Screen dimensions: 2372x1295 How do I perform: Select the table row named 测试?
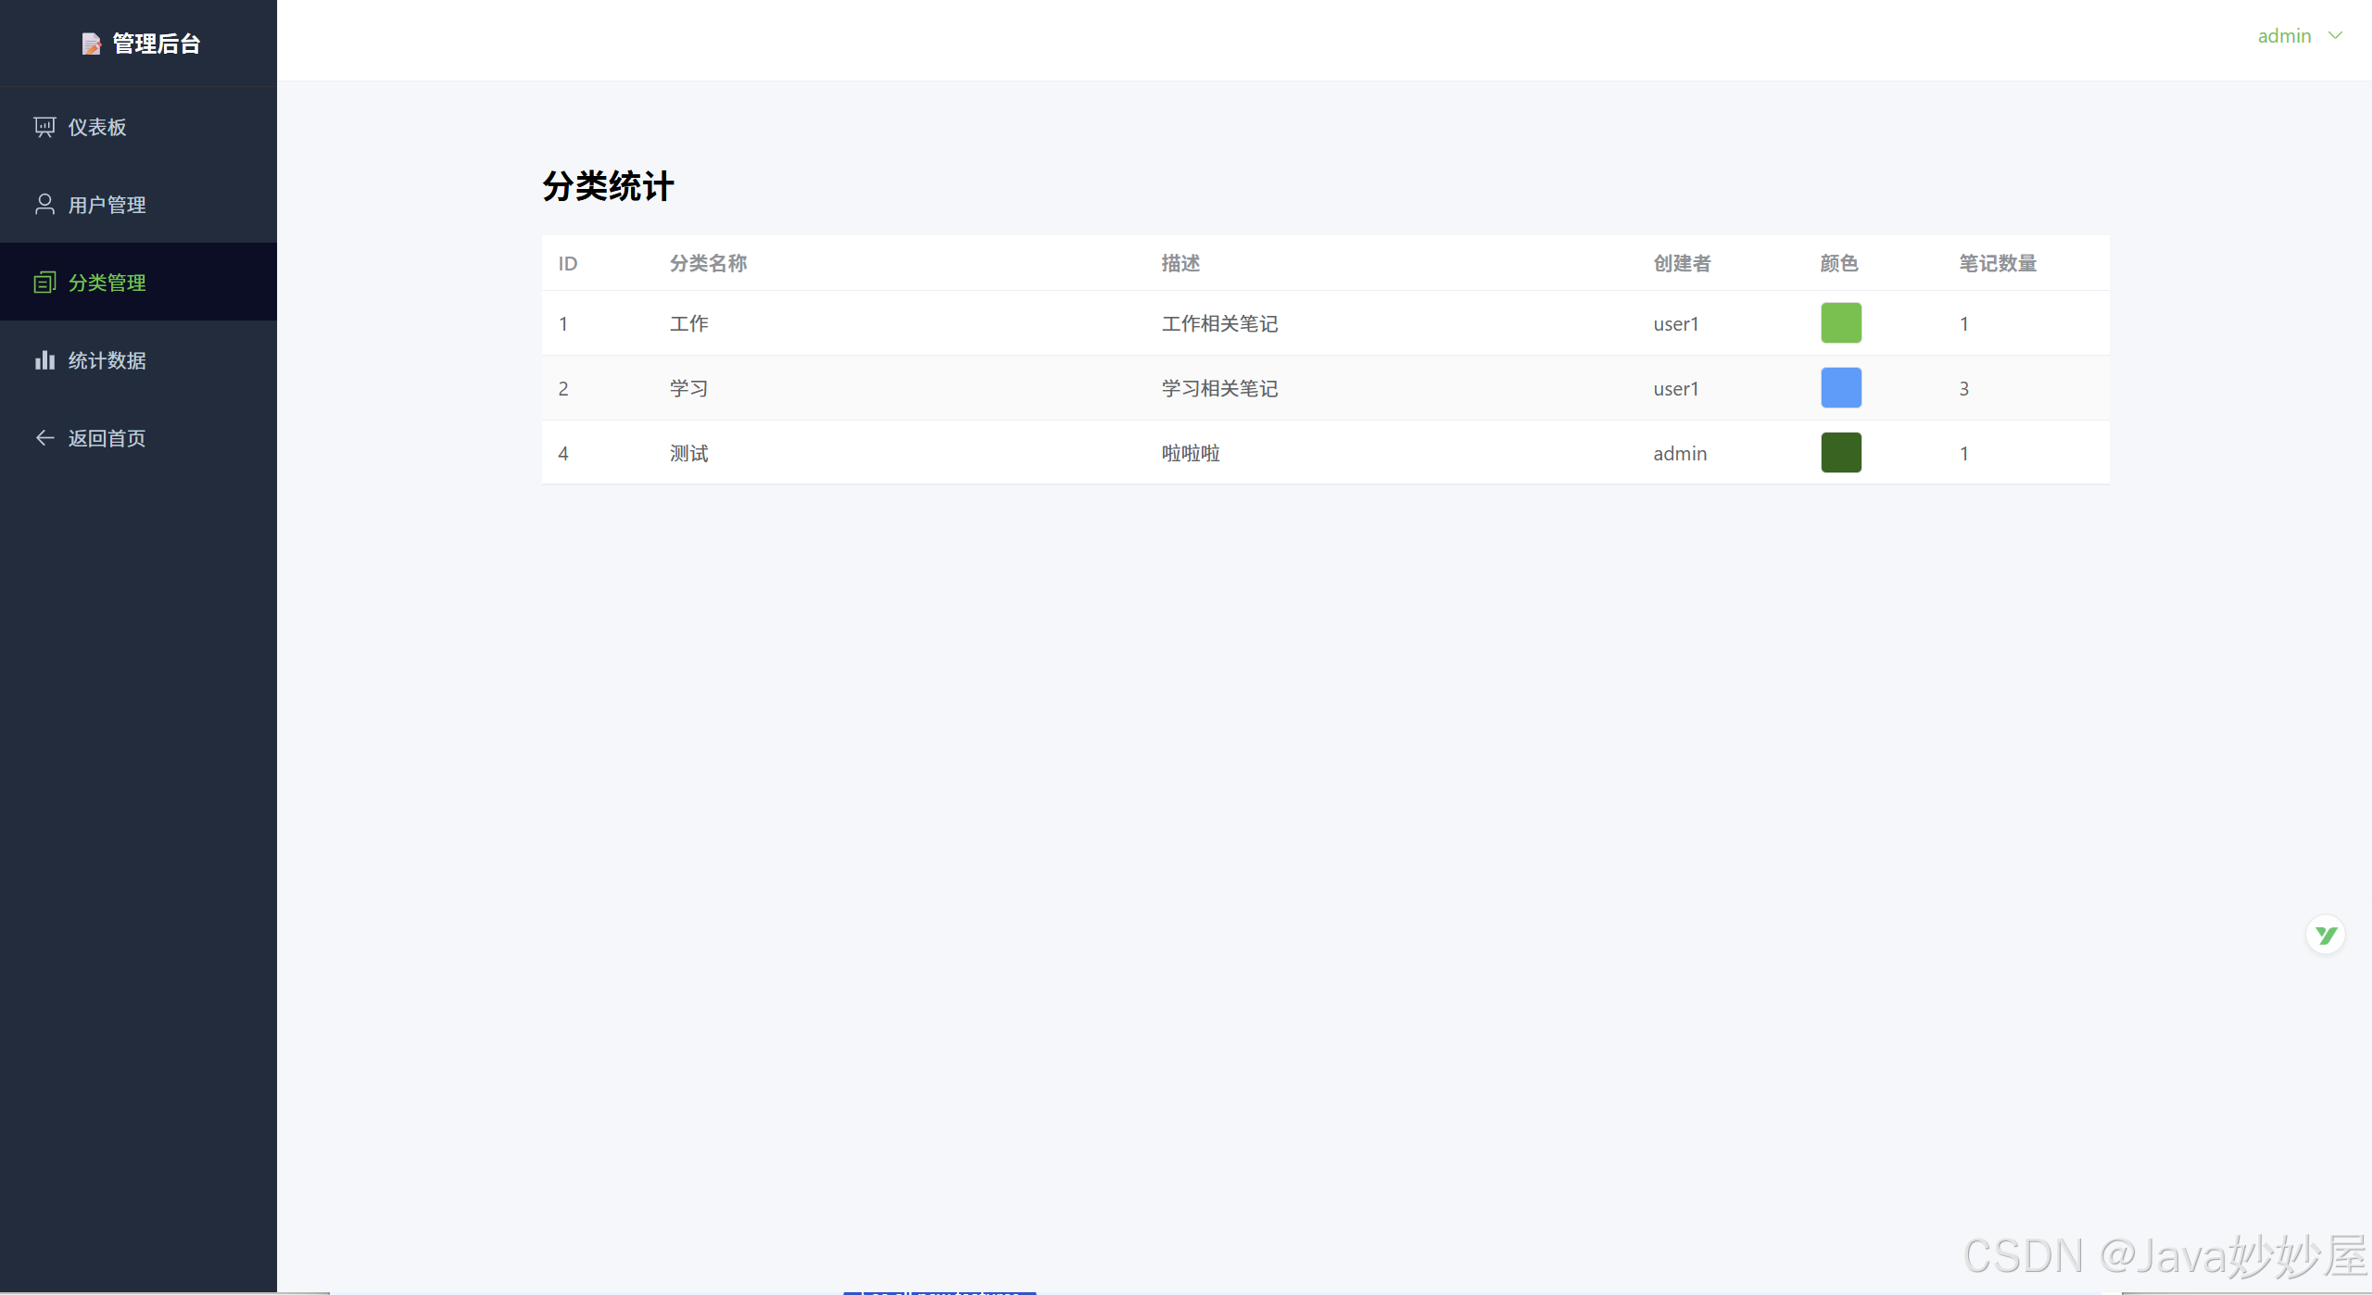point(688,453)
